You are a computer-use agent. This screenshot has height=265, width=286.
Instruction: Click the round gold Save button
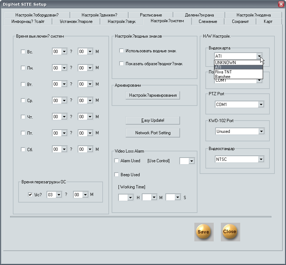(x=203, y=232)
